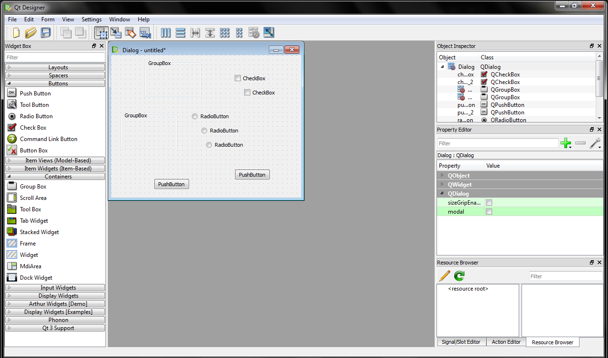Screen dimensions: 608x358
Task: Expand the Layouts category in Widget Box
Action: click(55, 67)
